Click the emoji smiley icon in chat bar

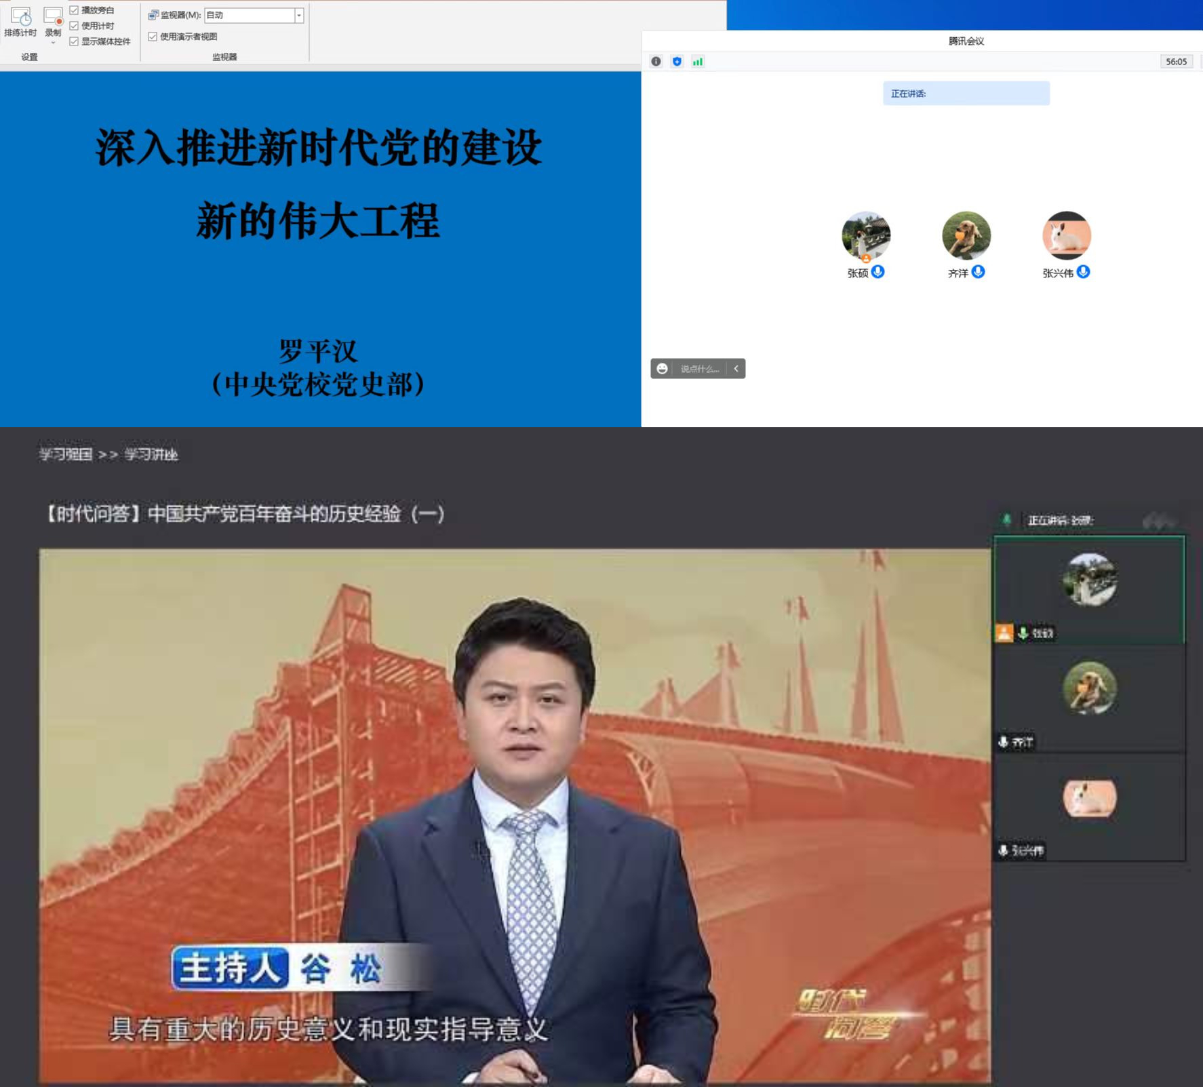(663, 369)
